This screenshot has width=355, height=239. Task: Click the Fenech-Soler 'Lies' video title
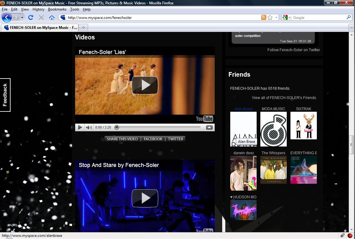pyautogui.click(x=102, y=52)
